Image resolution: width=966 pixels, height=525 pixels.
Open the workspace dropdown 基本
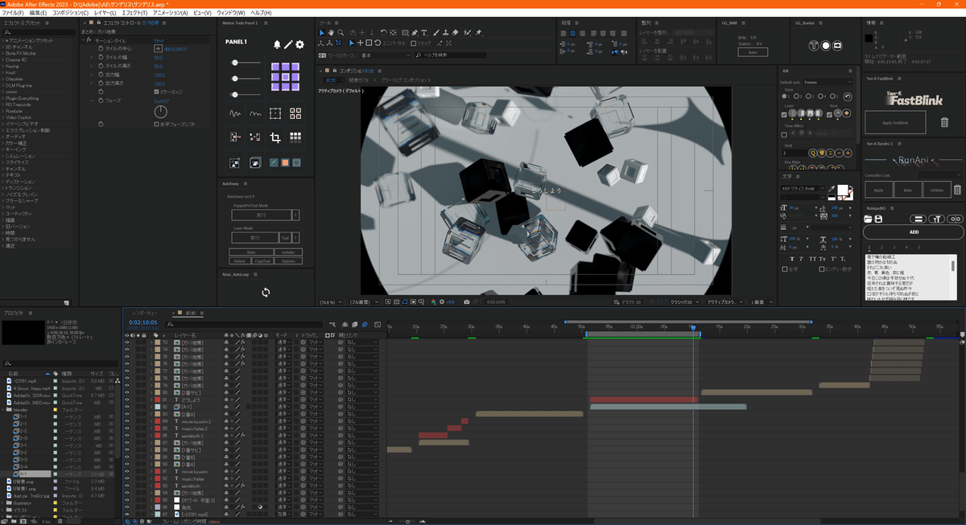tap(386, 55)
